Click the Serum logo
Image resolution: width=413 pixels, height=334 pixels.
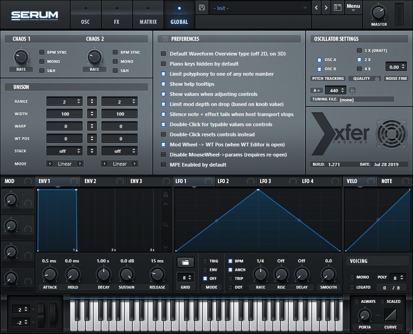click(x=34, y=15)
